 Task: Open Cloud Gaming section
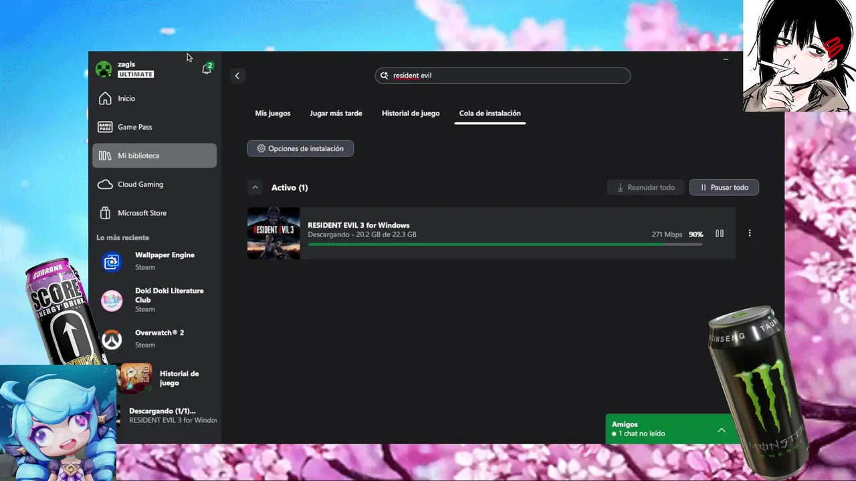[154, 184]
